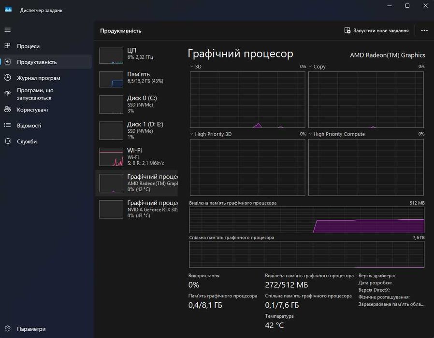
Task: Open Параметри gear icon
Action: (7, 329)
